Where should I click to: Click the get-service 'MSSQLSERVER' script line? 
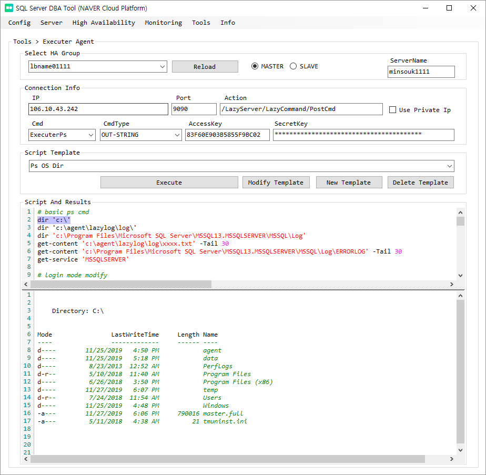click(83, 259)
